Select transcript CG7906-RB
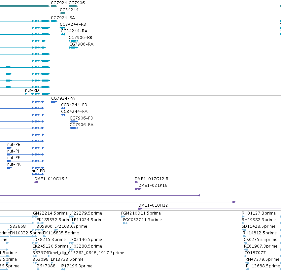The image size is (281, 271). click(74, 41)
